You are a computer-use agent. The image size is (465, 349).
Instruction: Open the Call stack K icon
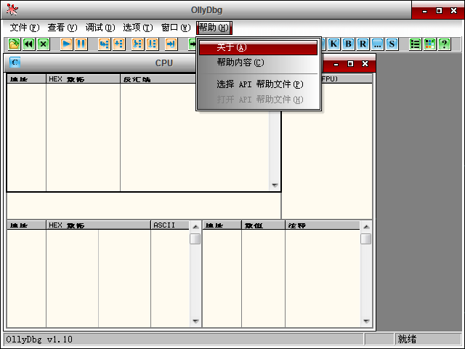(333, 44)
